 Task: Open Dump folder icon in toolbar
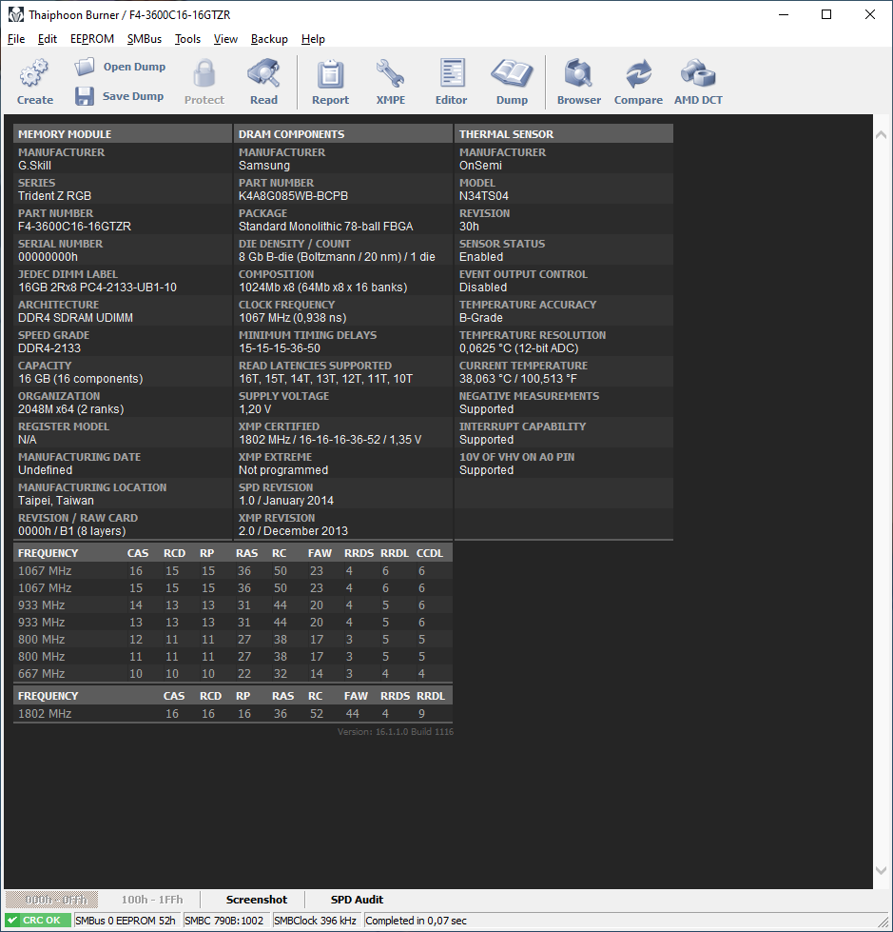[85, 67]
